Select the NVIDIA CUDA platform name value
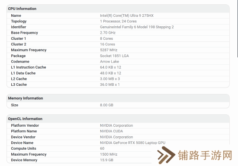The width and height of the screenshot is (238, 166). 111,131
